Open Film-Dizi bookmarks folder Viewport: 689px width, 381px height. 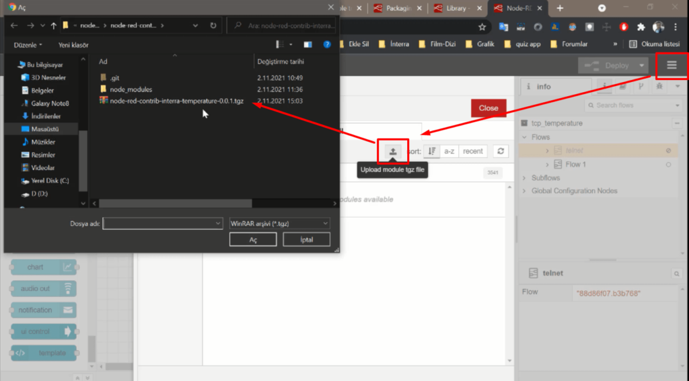pyautogui.click(x=437, y=44)
